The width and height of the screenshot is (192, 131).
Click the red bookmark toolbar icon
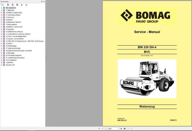tap(8, 5)
